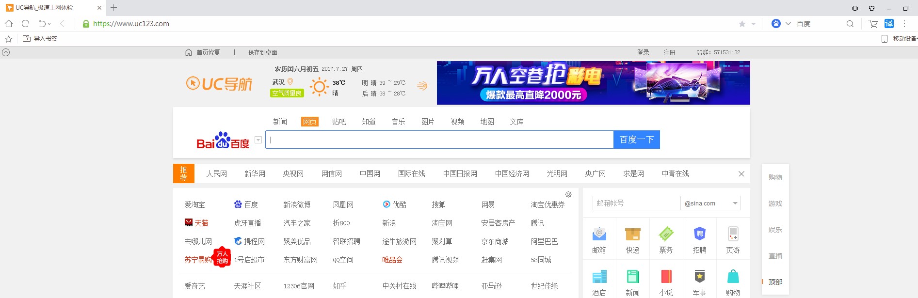Select the 网页 search tab
This screenshot has width=918, height=298.
[x=310, y=122]
